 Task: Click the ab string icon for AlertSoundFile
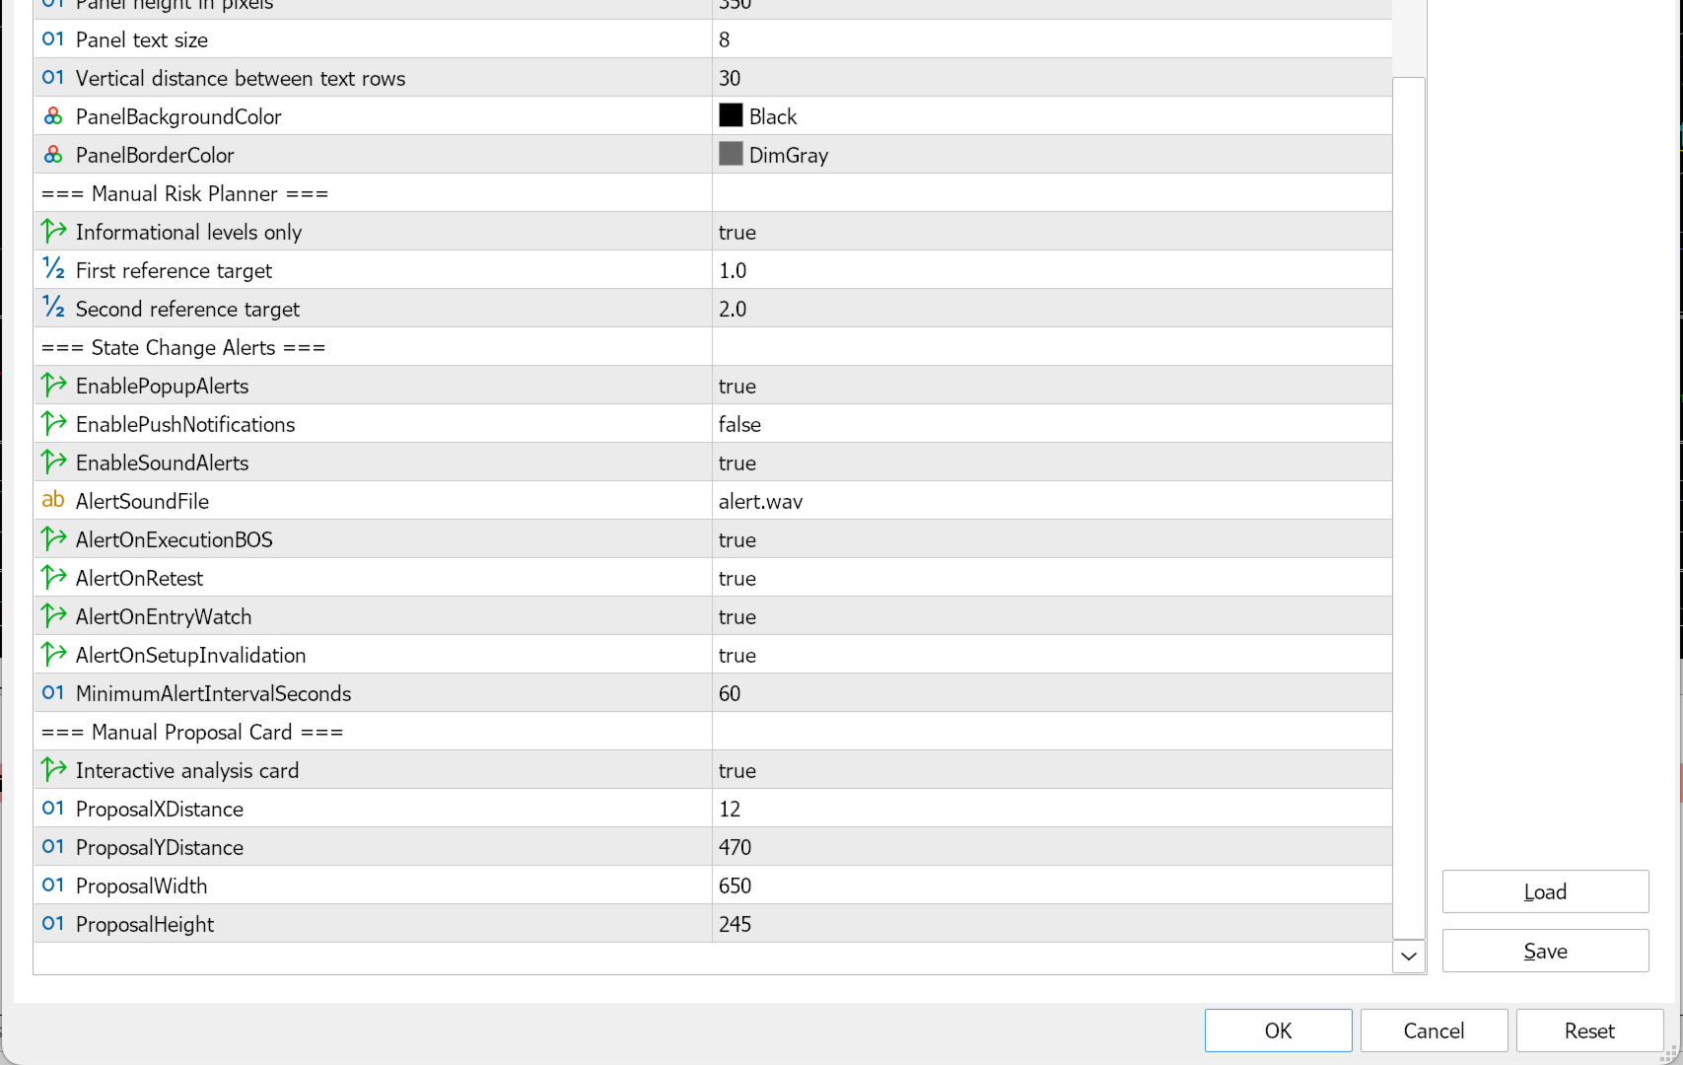(x=53, y=501)
